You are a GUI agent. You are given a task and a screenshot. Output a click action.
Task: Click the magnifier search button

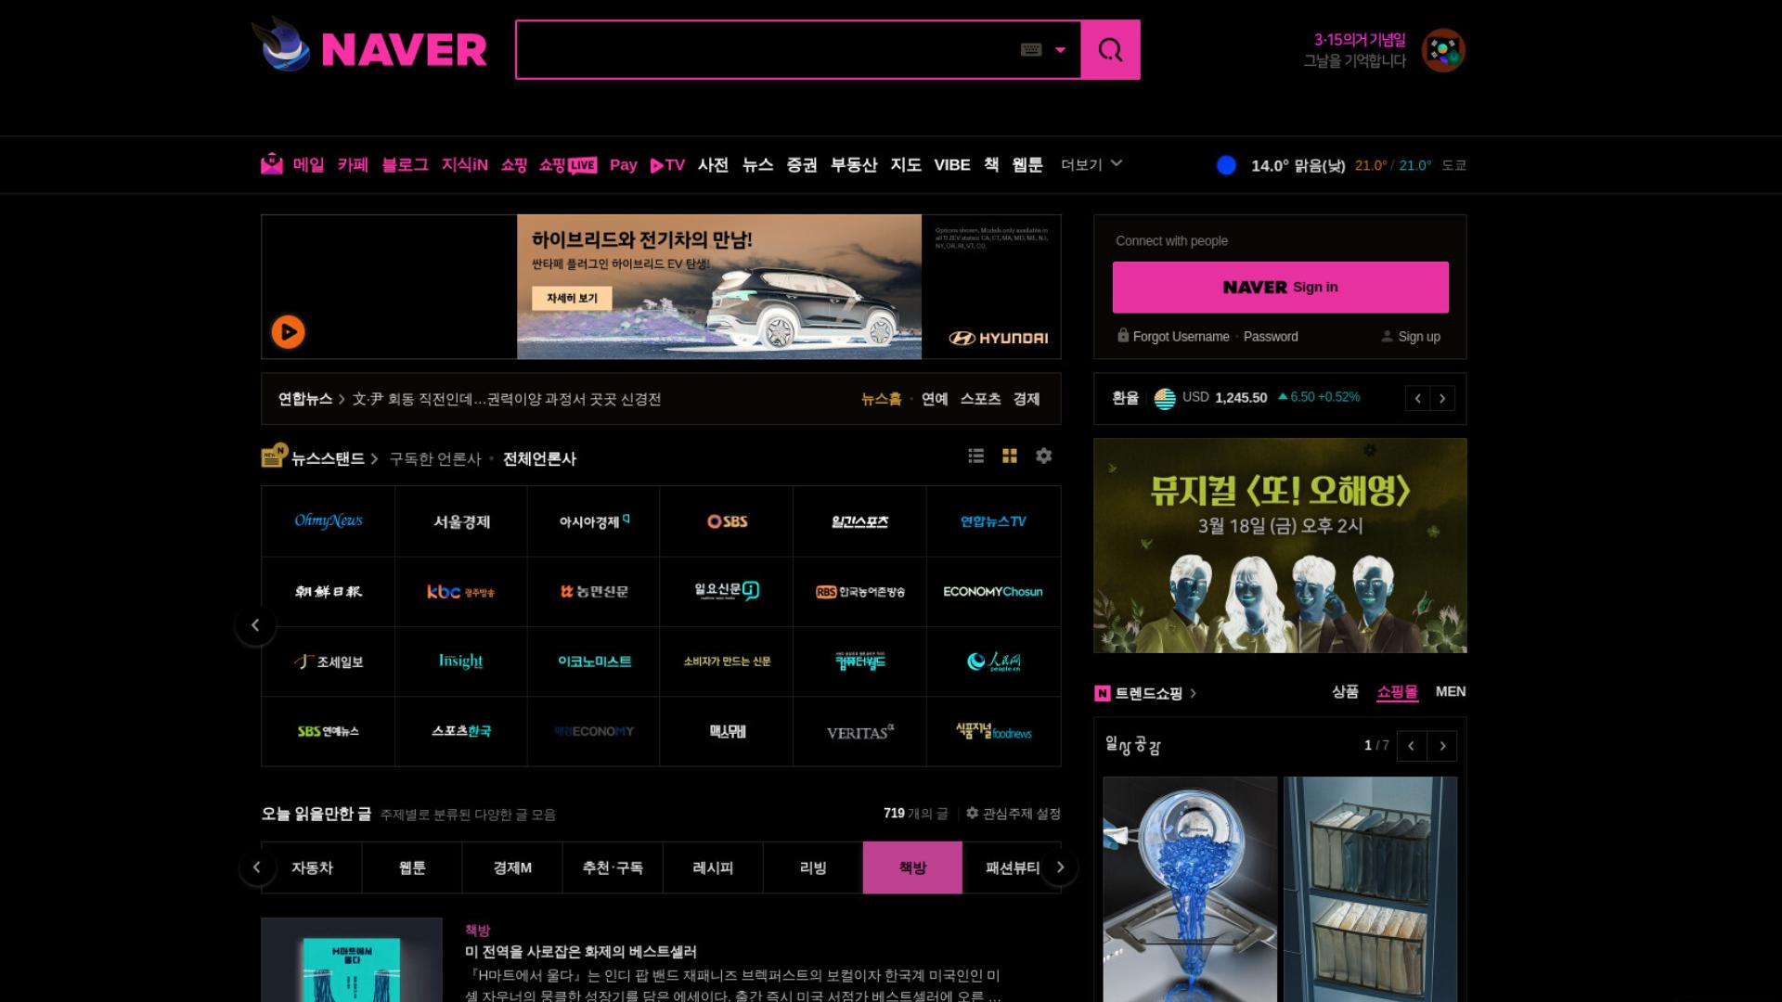click(x=1110, y=49)
